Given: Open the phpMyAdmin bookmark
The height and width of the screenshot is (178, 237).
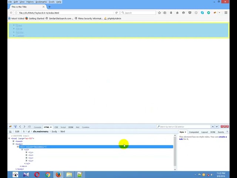Looking at the screenshot, I should [113, 19].
